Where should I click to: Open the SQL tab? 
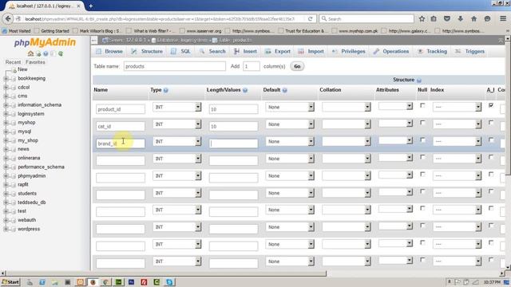coord(181,51)
